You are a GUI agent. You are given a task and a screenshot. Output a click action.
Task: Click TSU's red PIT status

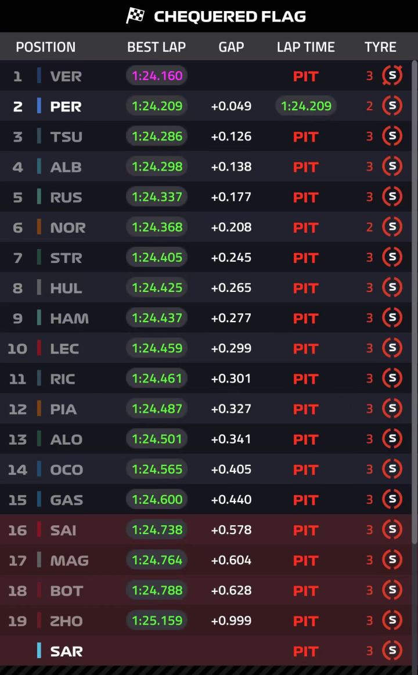coord(305,137)
